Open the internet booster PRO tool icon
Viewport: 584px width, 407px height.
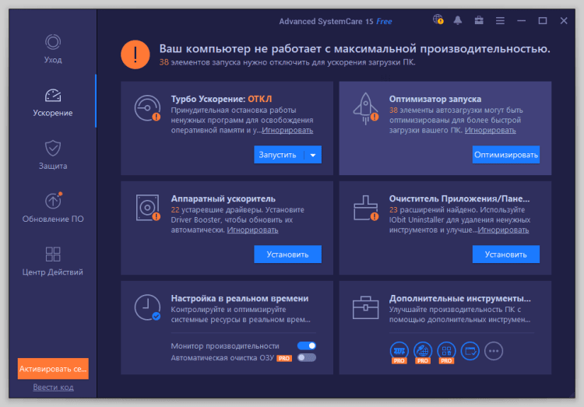(x=423, y=352)
